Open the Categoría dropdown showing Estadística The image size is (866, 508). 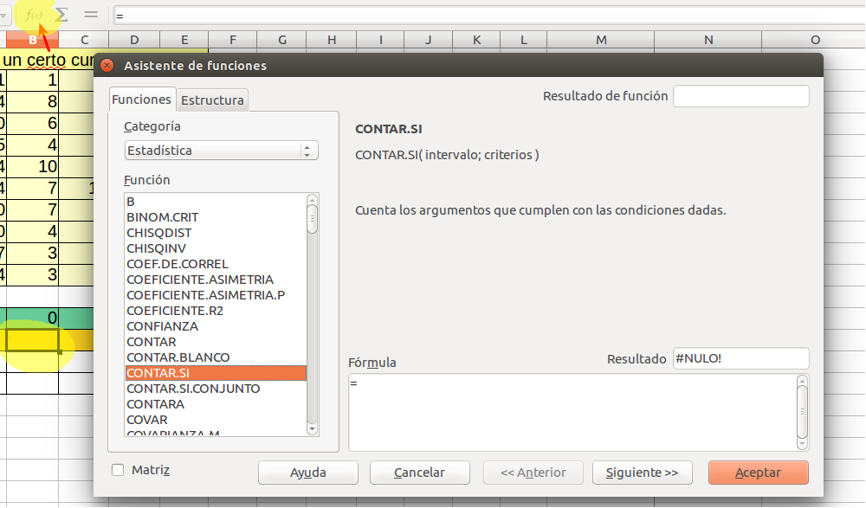[x=221, y=151]
